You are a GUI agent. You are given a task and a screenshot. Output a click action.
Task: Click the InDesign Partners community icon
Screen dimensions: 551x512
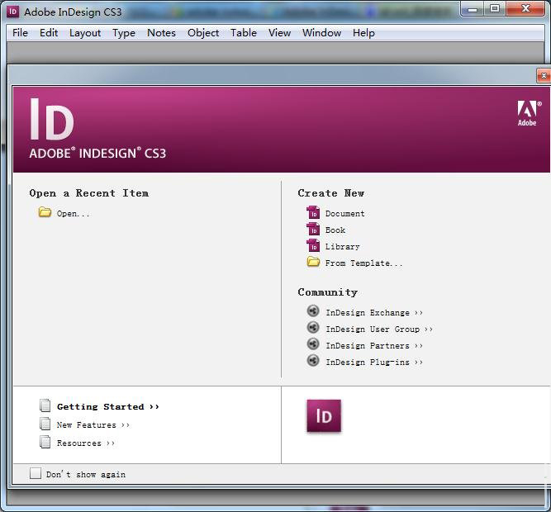pyautogui.click(x=313, y=344)
